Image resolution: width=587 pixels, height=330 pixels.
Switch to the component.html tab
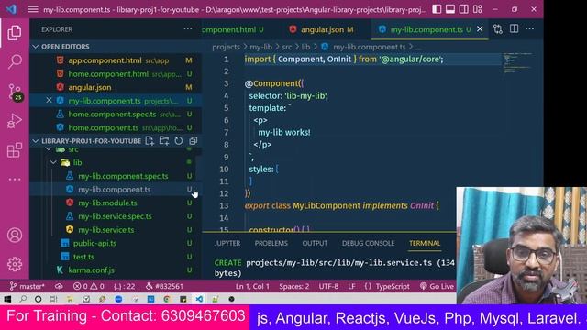234,29
